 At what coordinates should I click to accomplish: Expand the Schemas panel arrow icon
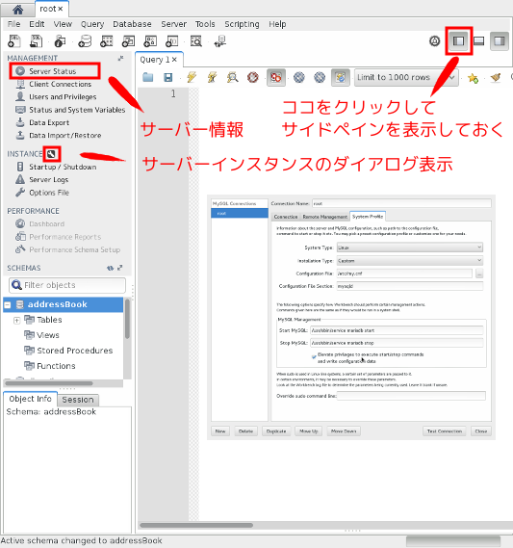[120, 268]
